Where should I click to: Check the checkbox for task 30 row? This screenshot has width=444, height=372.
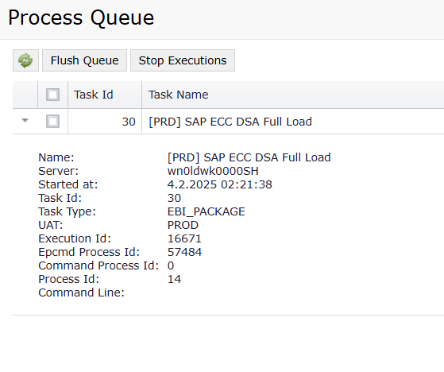pyautogui.click(x=52, y=122)
